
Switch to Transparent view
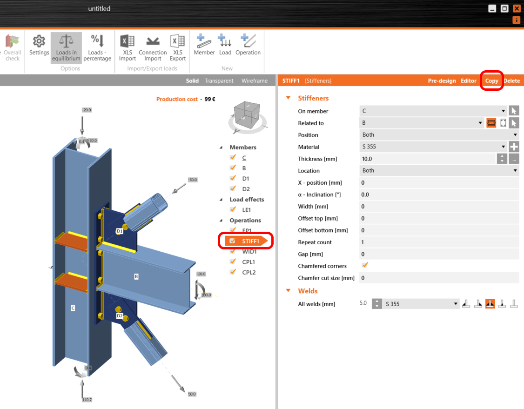pos(219,80)
